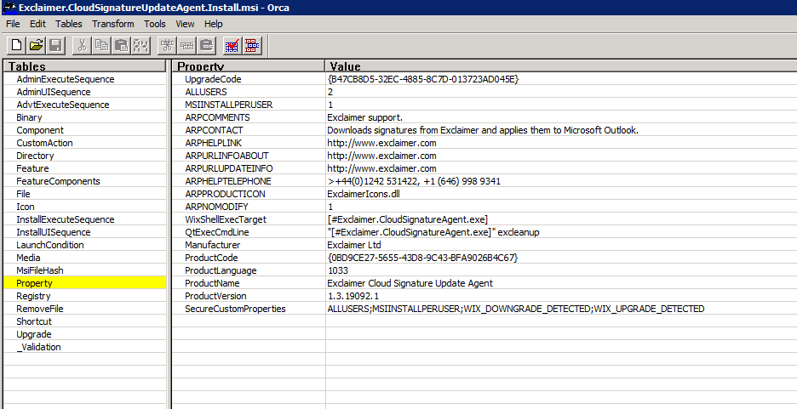Viewport: 797px width, 409px height.
Task: Click the Value column header
Action: [x=345, y=66]
